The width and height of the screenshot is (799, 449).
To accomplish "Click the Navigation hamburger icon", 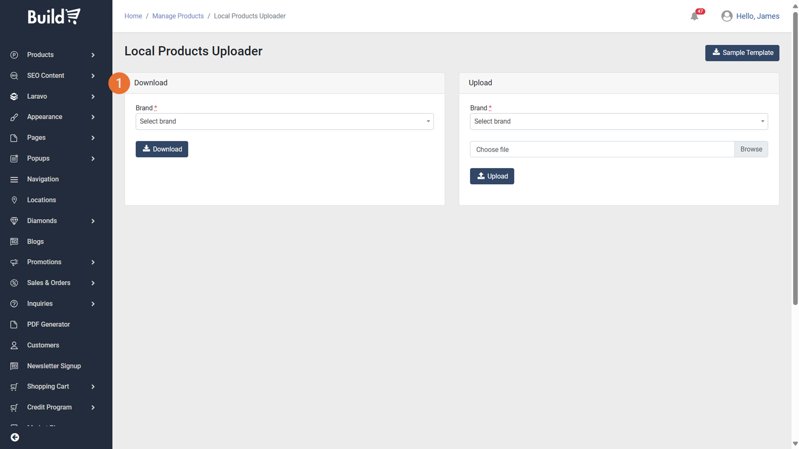I will point(14,179).
